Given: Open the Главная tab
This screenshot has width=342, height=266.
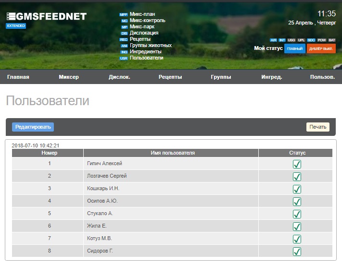Looking at the screenshot, I should [18, 77].
